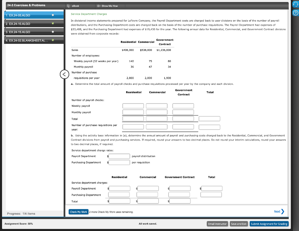Click Purchasing Department charges Residential input
This screenshot has width=299, height=231.
click(x=119, y=194)
